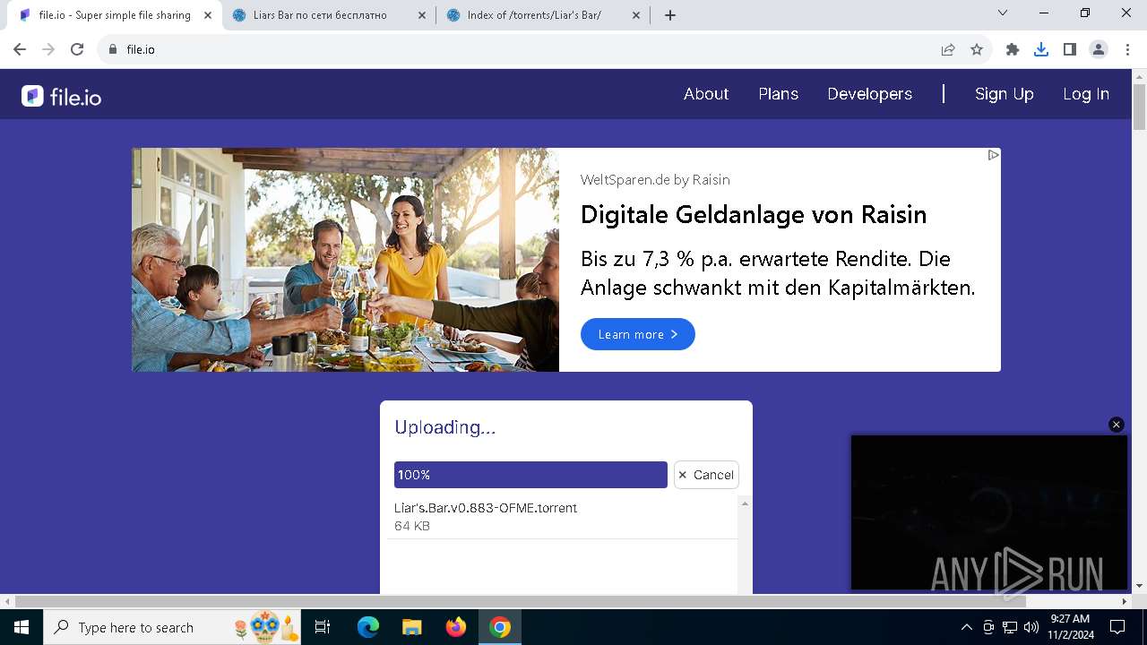Show hidden system tray icons

point(966,627)
